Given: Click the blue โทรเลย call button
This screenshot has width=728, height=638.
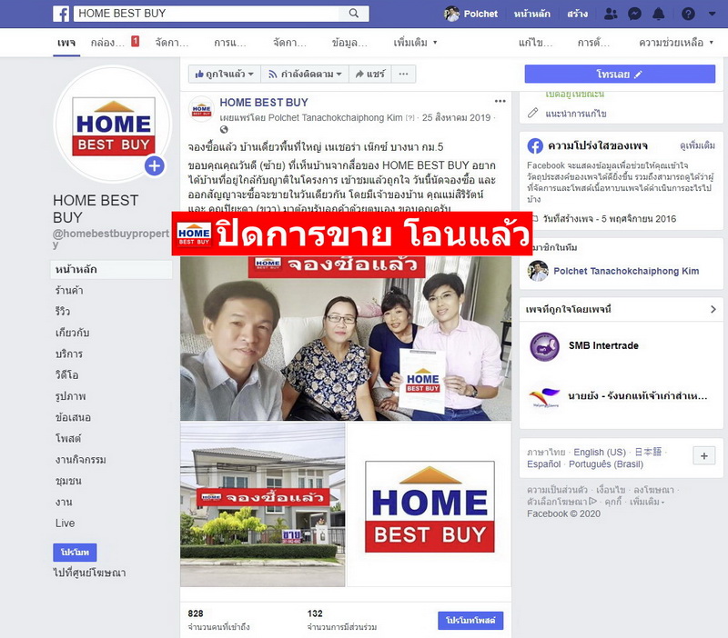Looking at the screenshot, I should [620, 75].
